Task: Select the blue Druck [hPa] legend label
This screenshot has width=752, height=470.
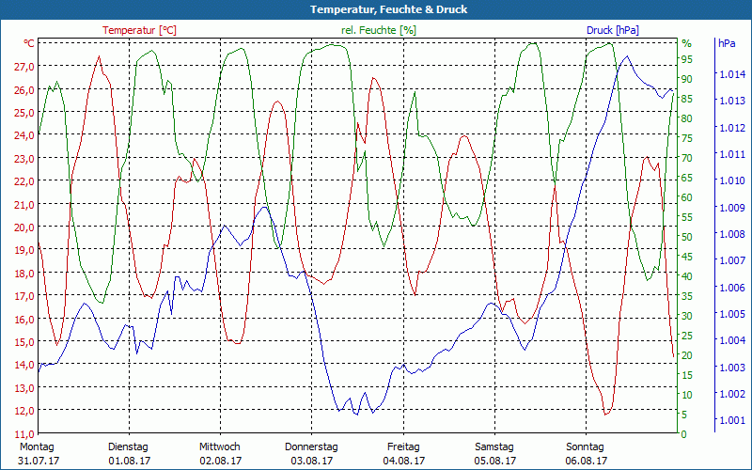Action: click(612, 30)
